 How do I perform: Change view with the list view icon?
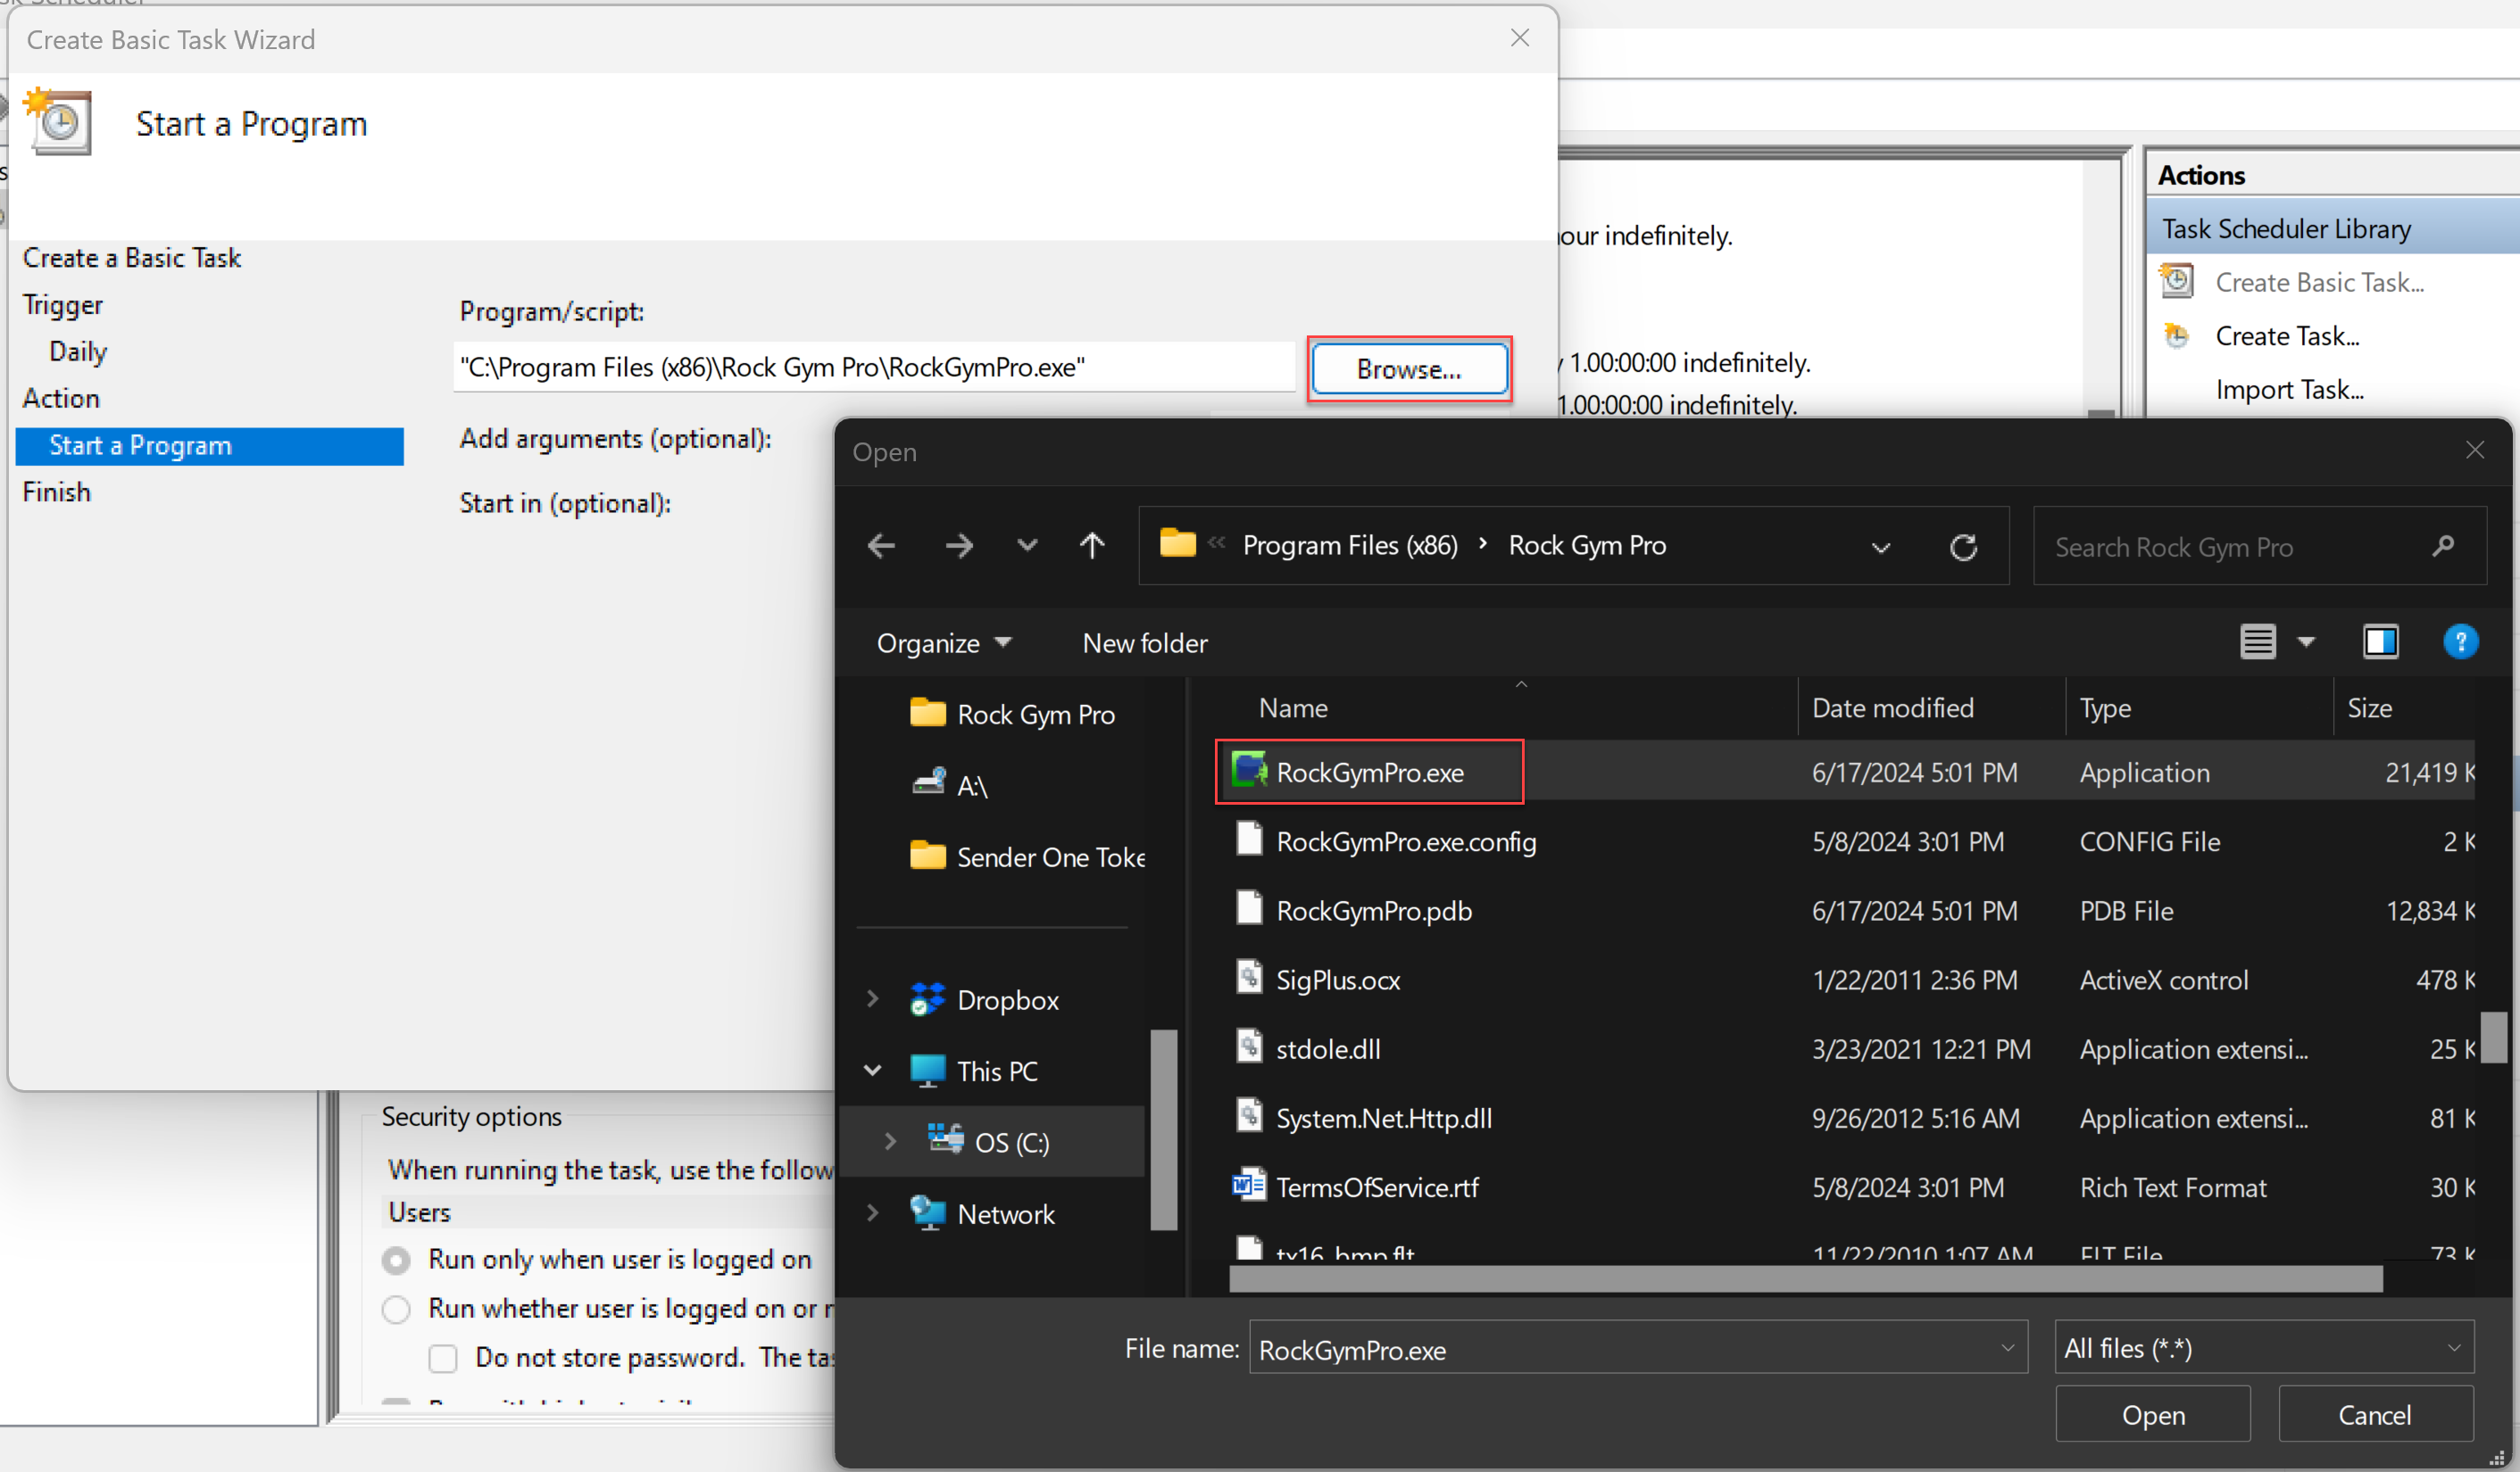click(2257, 641)
